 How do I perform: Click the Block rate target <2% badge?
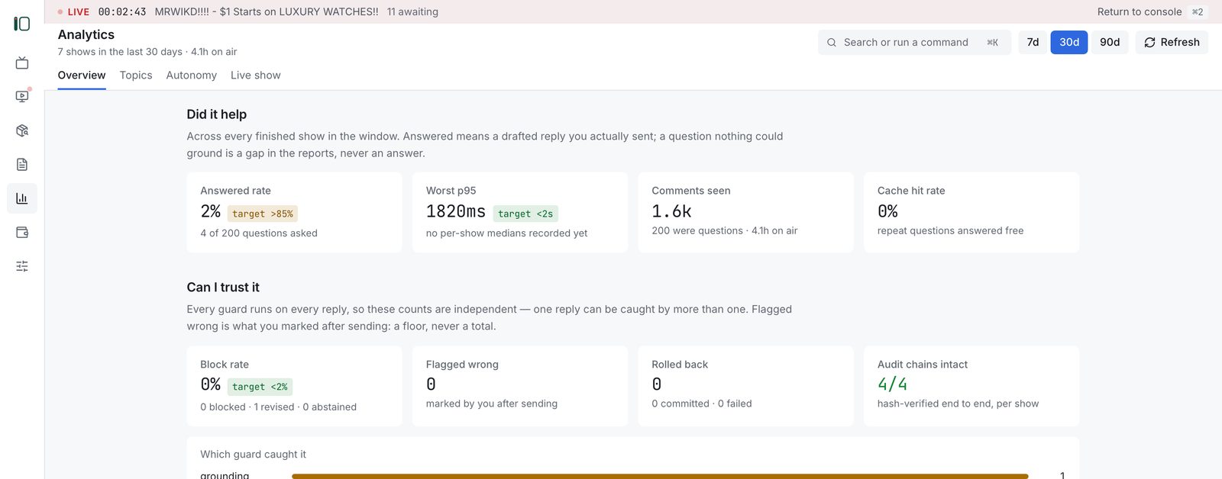(260, 387)
